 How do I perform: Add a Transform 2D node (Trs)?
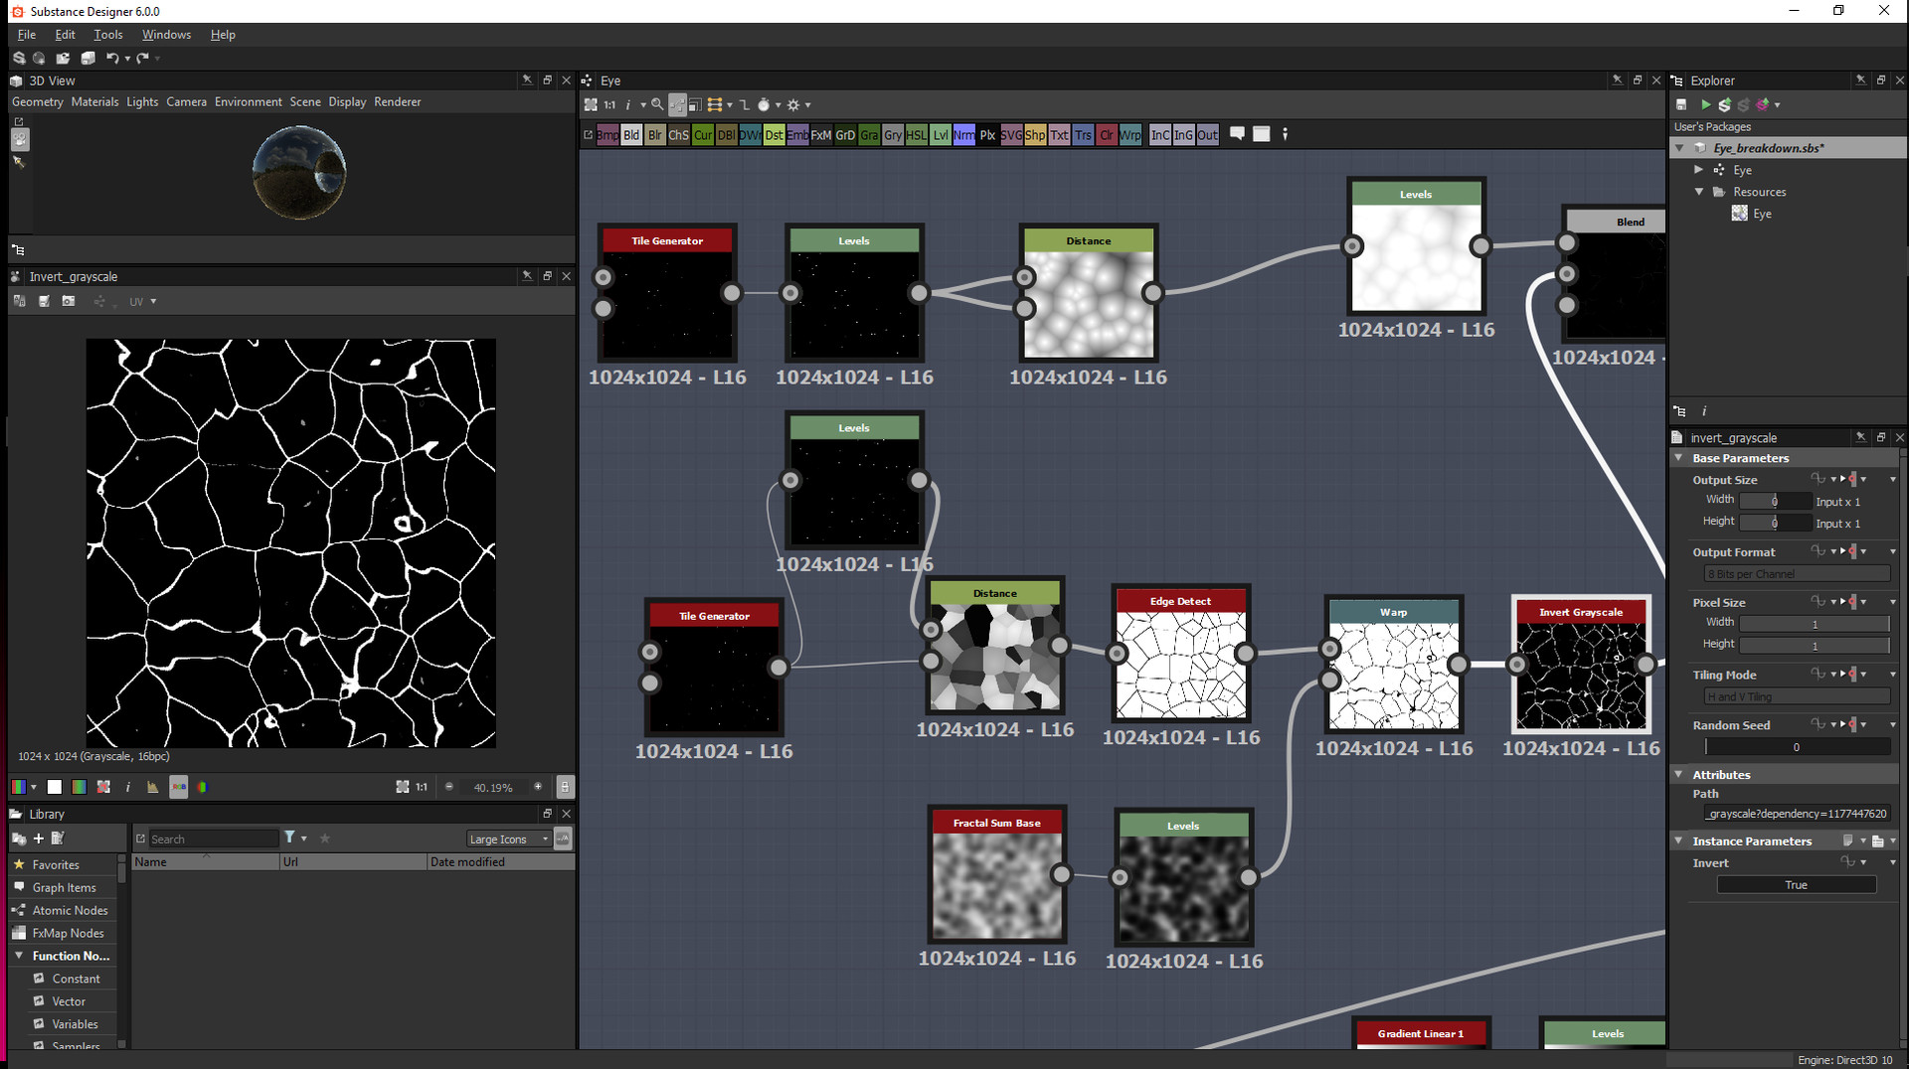point(1083,135)
